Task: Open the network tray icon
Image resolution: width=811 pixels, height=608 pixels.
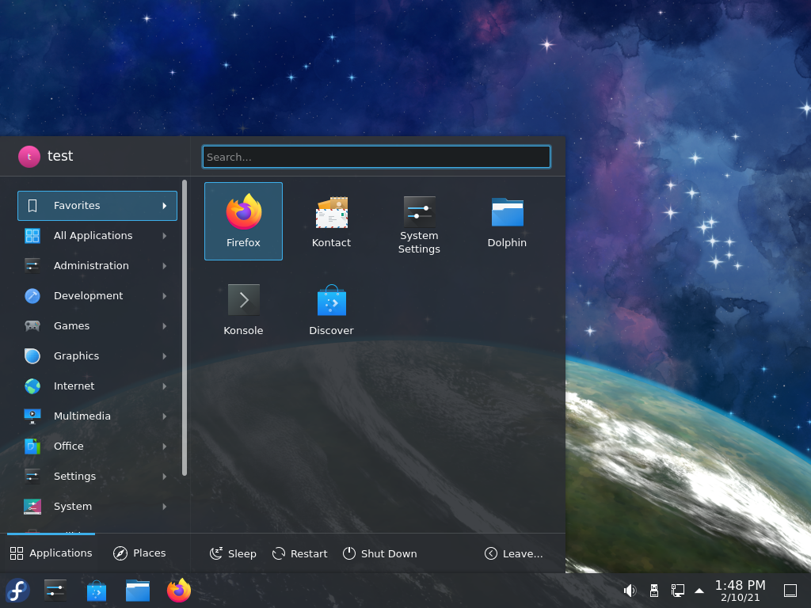Action: click(x=678, y=591)
